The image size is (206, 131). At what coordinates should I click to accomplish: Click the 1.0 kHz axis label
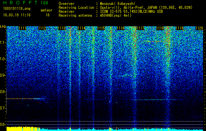3,59
